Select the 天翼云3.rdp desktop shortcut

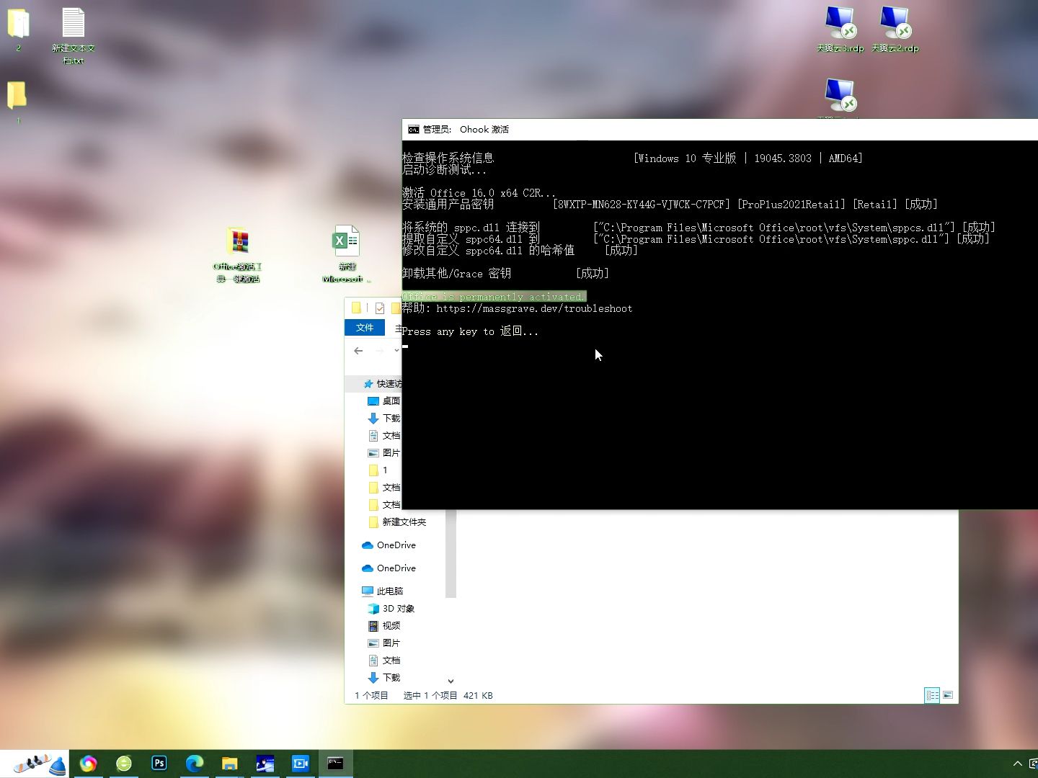(x=840, y=30)
